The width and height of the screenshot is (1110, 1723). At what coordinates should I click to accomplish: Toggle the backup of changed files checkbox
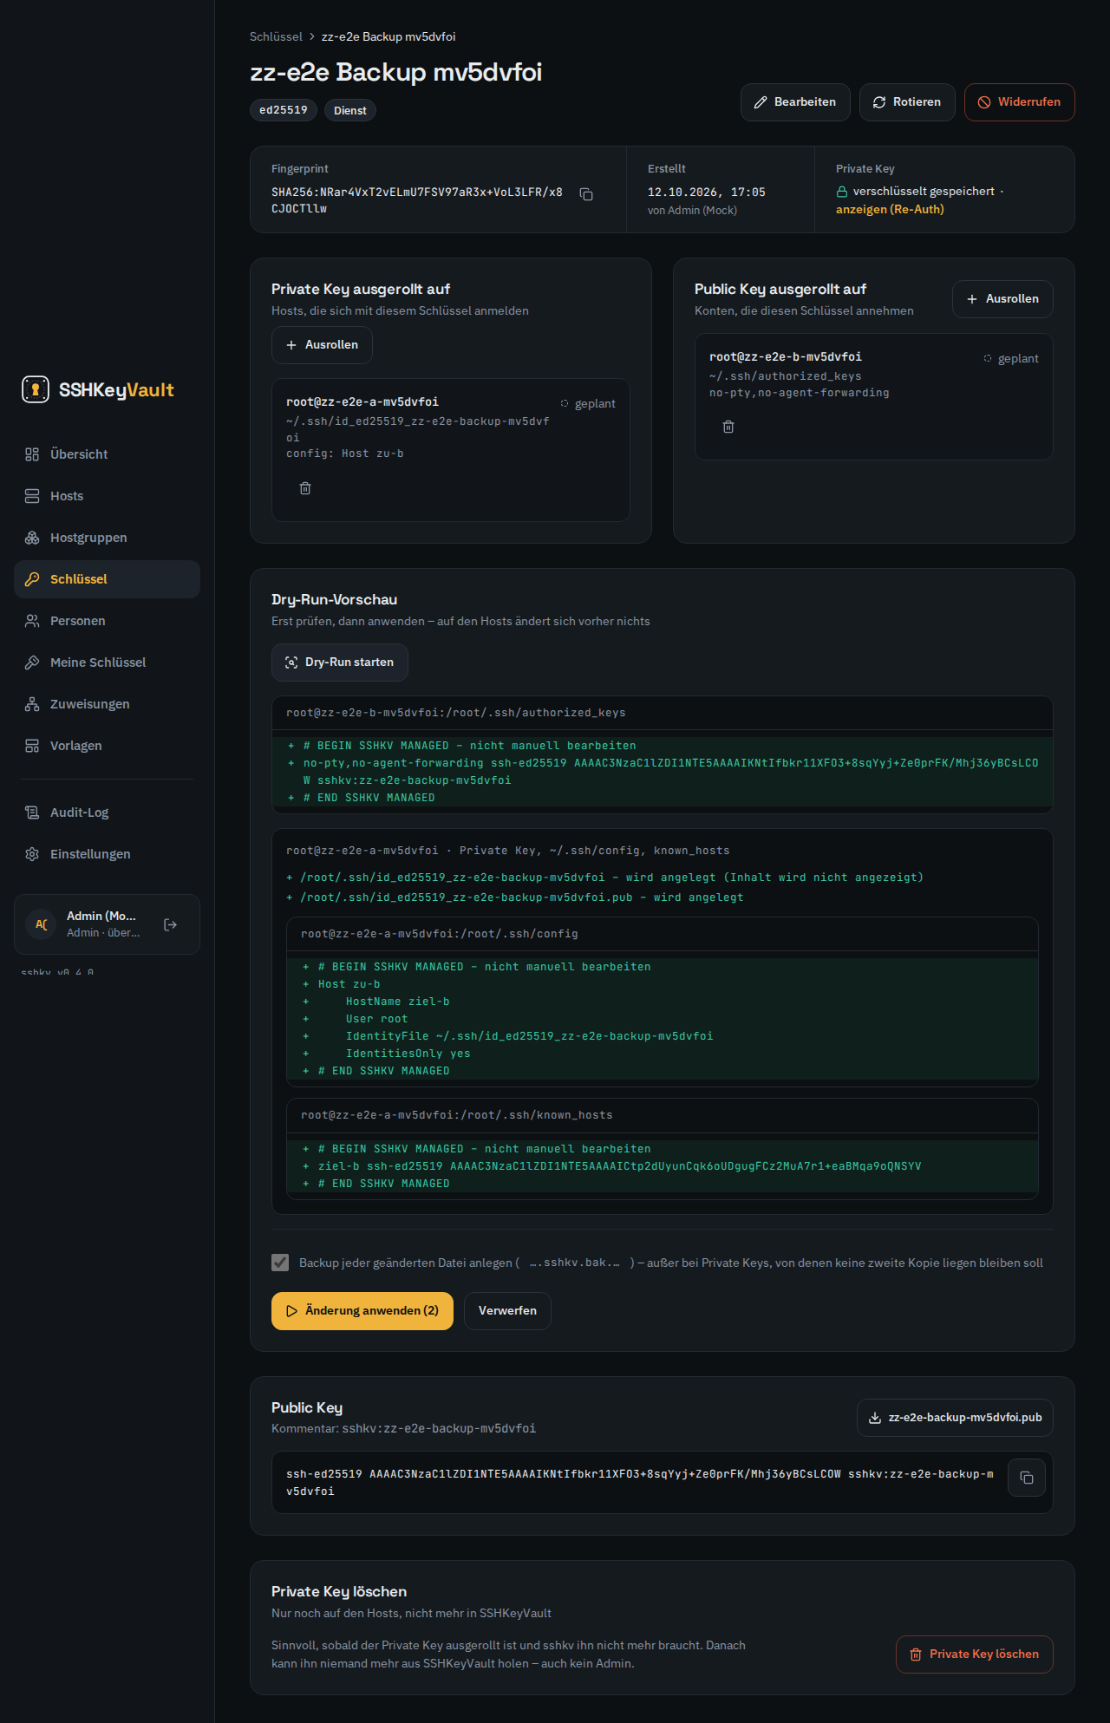pos(280,1263)
